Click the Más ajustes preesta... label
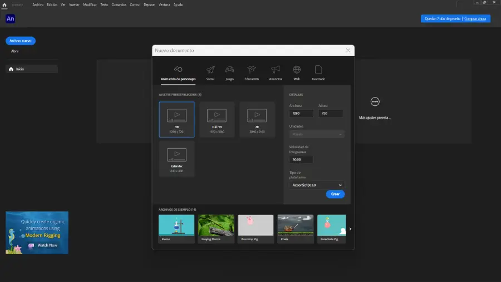This screenshot has width=501, height=282. tap(375, 118)
